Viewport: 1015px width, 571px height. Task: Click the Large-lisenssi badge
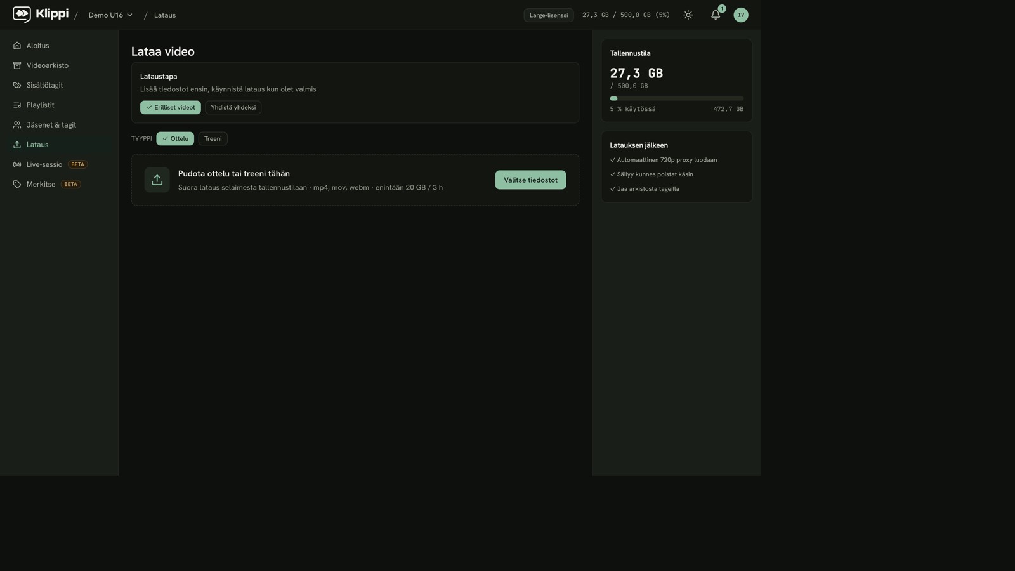(x=549, y=15)
